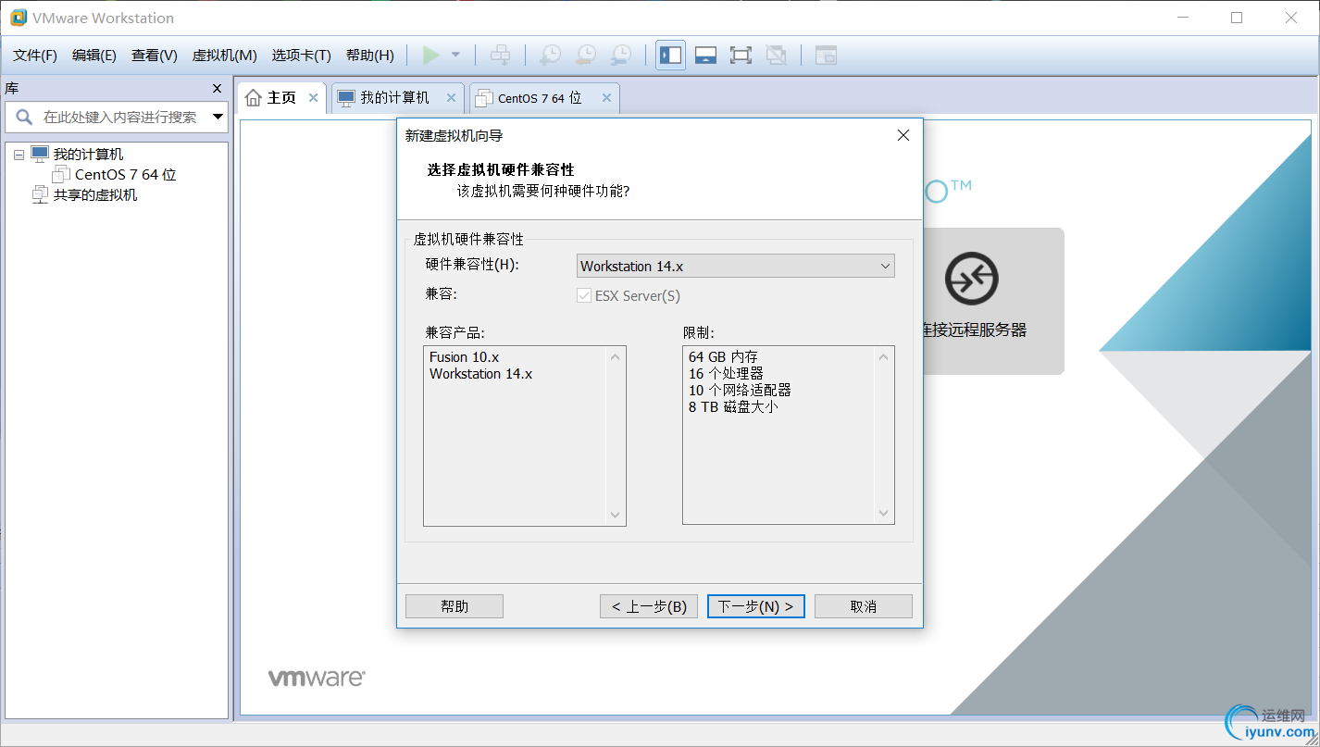Click 16 个处理器 in limits list
This screenshot has width=1320, height=747.
(726, 374)
